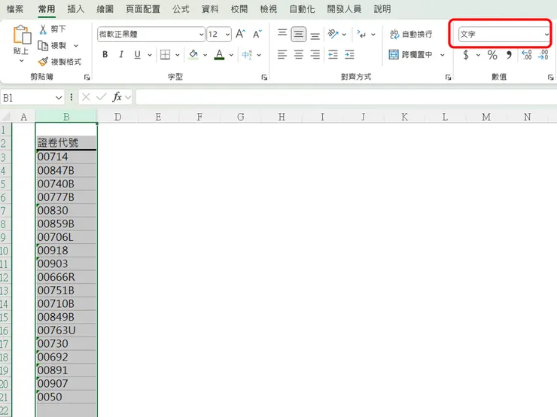Click into the formula bar
Viewport: 557px width, 417px height.
346,97
